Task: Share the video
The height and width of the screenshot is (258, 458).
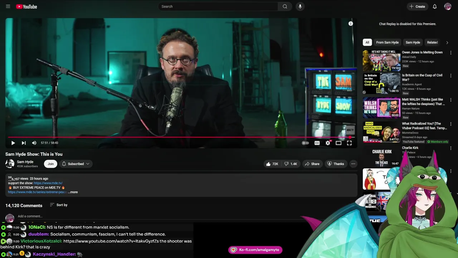Action: pyautogui.click(x=312, y=164)
